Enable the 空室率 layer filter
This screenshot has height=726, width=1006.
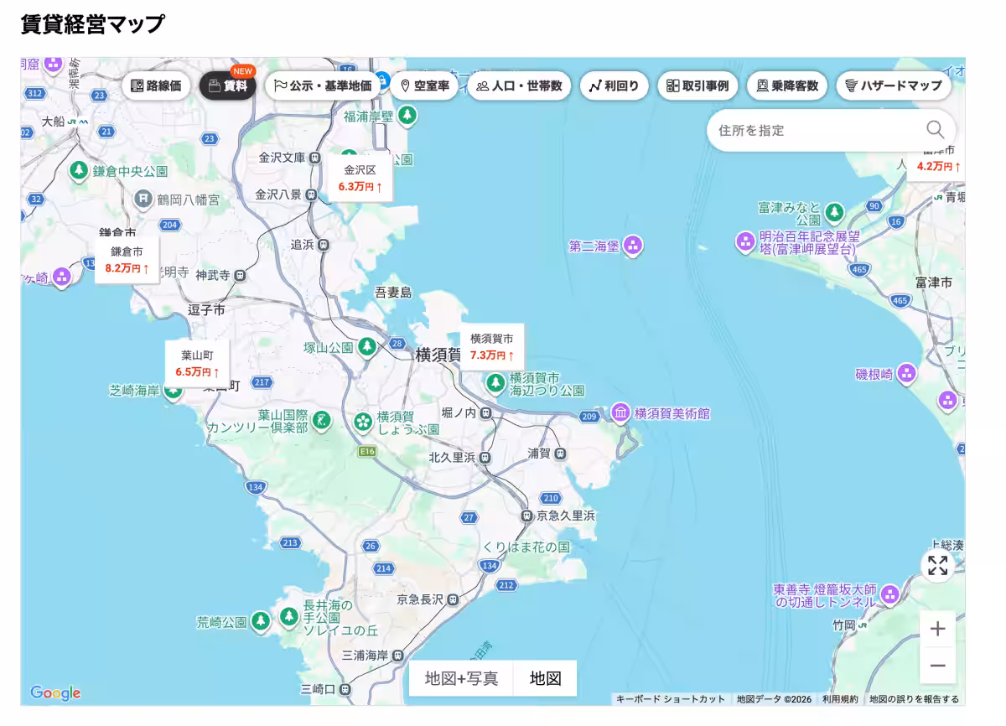pyautogui.click(x=424, y=86)
